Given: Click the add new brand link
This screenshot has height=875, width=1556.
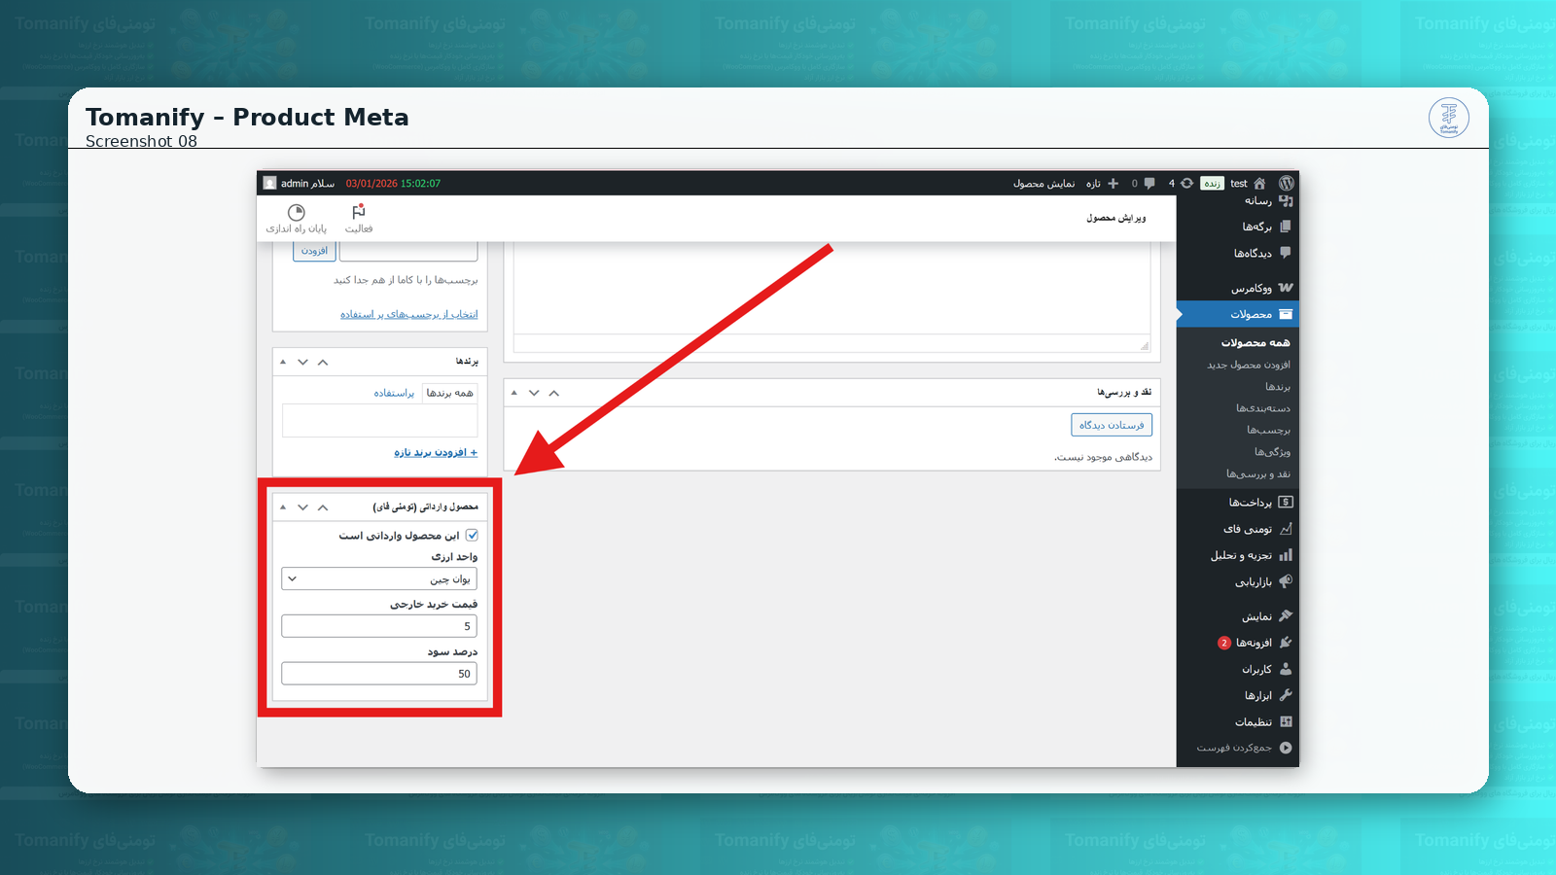Looking at the screenshot, I should pyautogui.click(x=436, y=452).
